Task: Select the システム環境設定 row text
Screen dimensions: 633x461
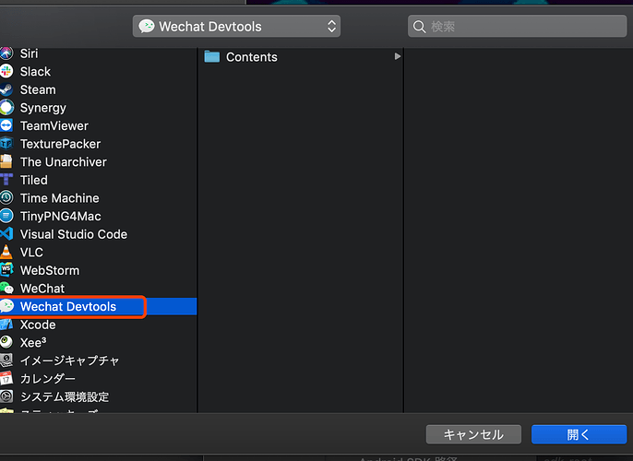Action: (x=65, y=396)
